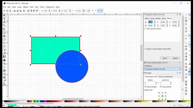Select the 3D Box tool
This screenshot has height=108, width=193.
click(x=4, y=36)
